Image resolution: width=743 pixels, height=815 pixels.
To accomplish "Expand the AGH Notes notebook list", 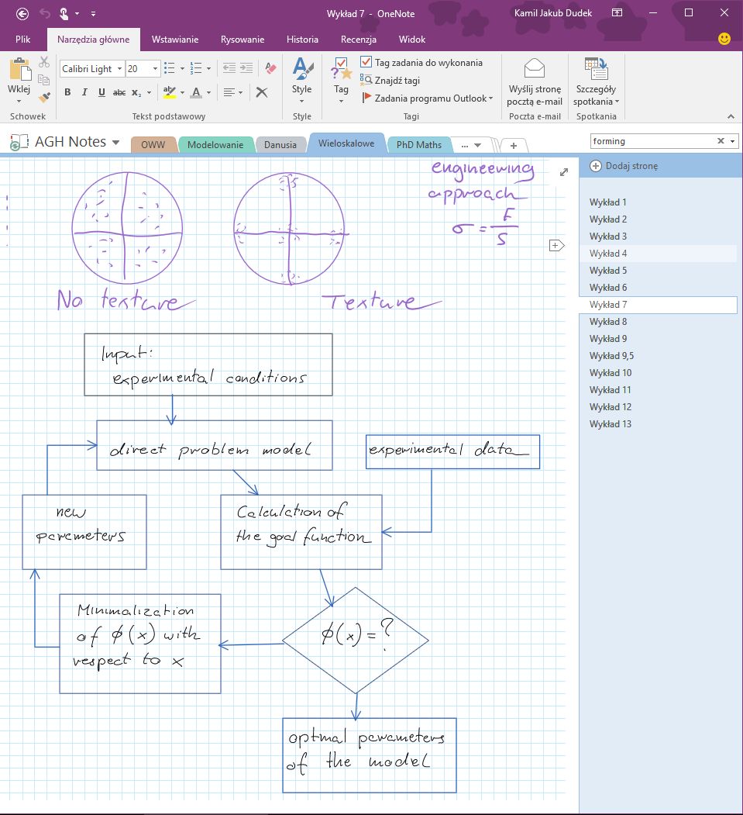I will [x=115, y=143].
